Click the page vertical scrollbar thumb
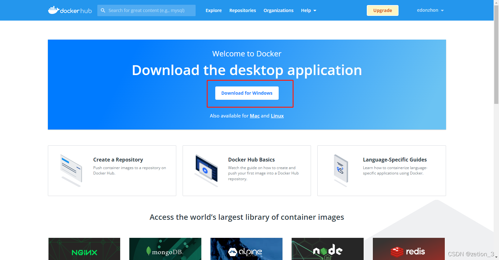 [496, 54]
